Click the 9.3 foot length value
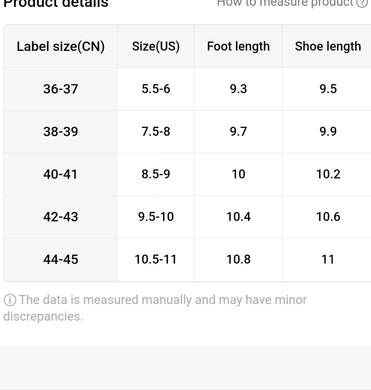Viewport: 371px width, 390px height. (x=238, y=89)
